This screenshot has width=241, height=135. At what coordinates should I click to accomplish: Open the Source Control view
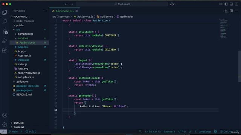[x=5, y=31]
